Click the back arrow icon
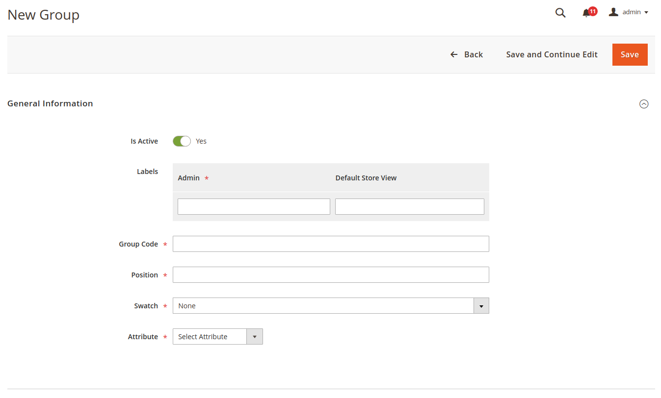This screenshot has width=661, height=398. coord(453,54)
